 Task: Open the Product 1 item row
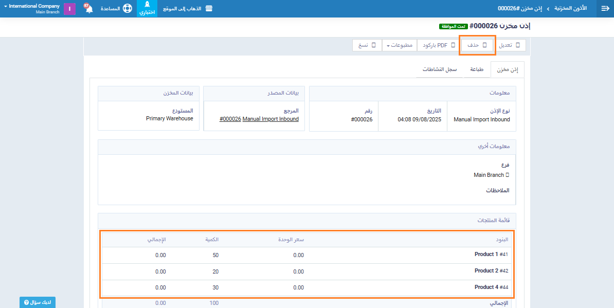486,255
